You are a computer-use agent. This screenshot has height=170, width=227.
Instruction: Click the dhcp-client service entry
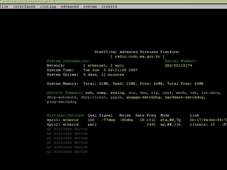(x=93, y=97)
